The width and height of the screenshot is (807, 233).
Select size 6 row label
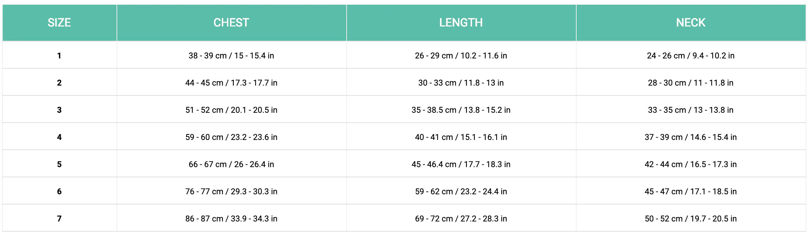coord(59,191)
